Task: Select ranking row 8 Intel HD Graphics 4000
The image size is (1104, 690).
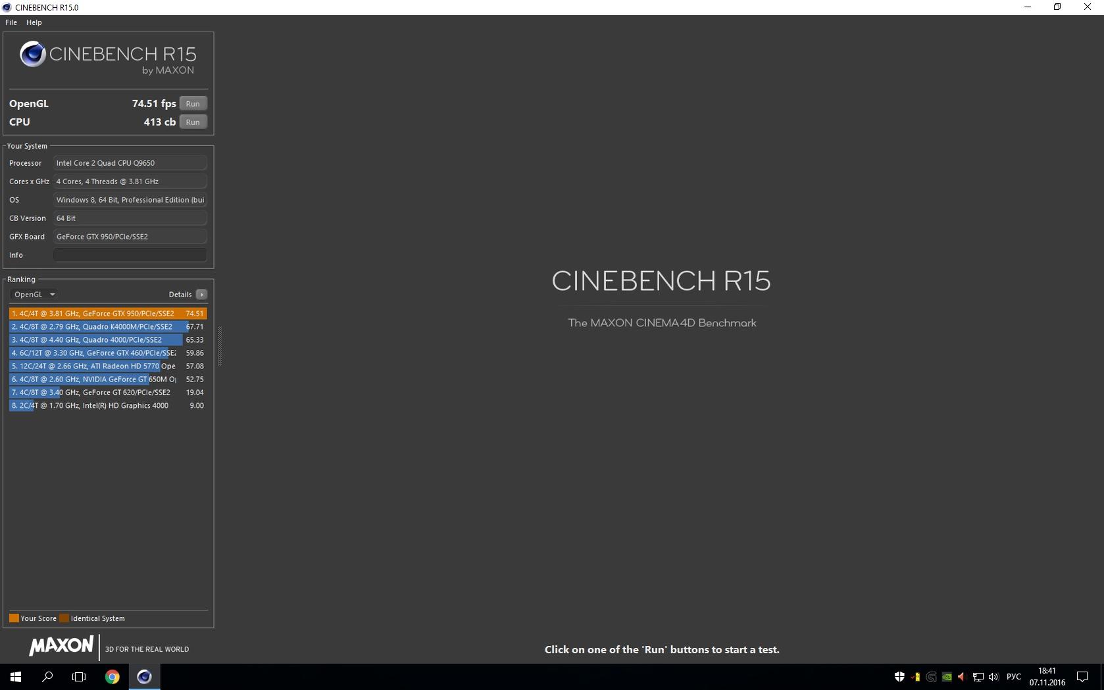Action: [x=108, y=405]
